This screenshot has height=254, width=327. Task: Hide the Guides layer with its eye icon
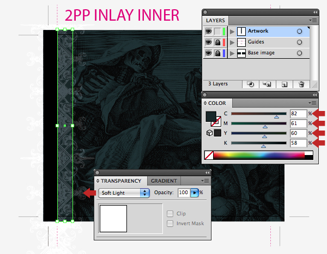208,42
